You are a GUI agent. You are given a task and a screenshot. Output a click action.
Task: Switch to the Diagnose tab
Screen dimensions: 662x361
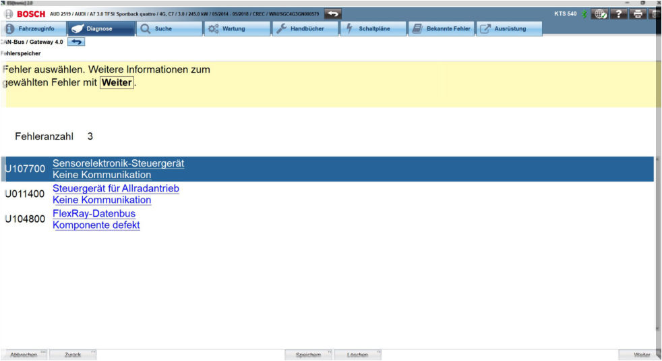tap(101, 29)
